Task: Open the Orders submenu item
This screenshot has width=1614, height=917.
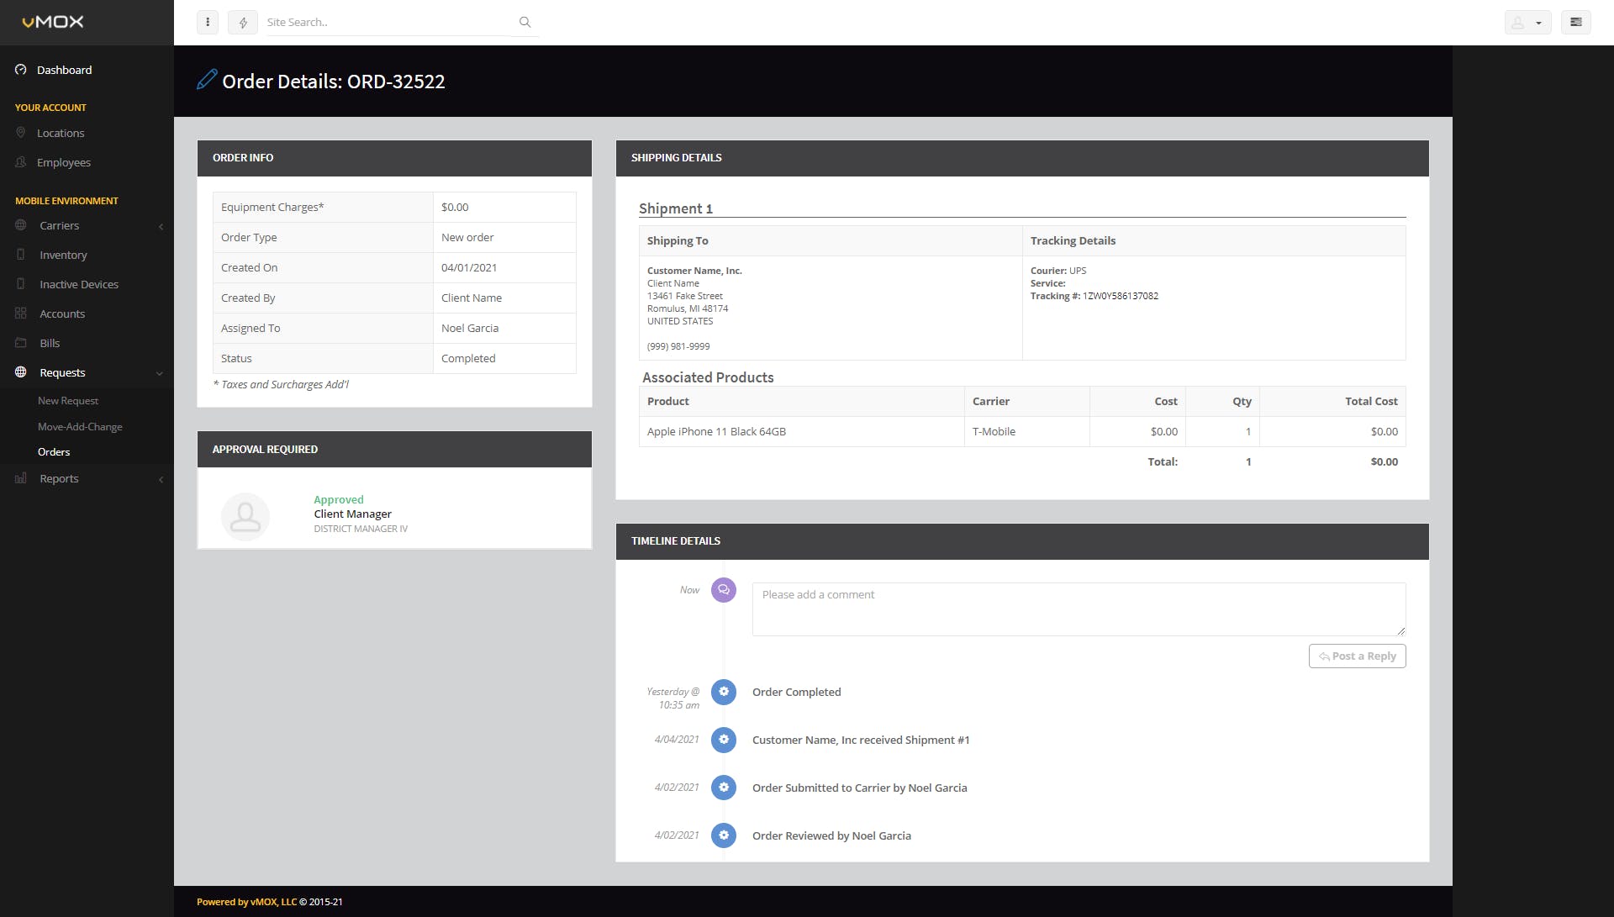Action: pyautogui.click(x=54, y=452)
